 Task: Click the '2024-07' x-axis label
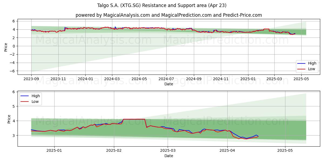point(166,79)
